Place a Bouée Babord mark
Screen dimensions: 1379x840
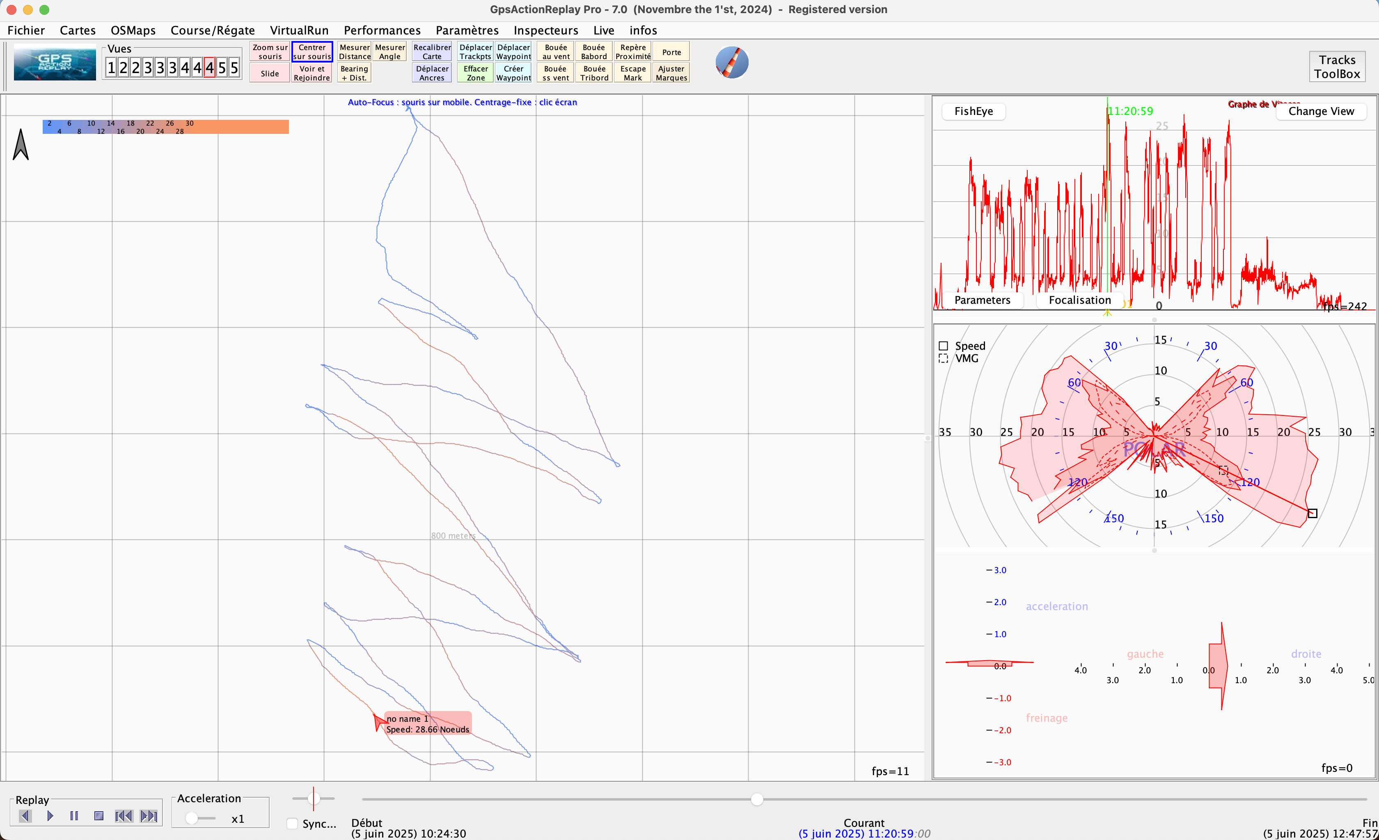pos(594,51)
